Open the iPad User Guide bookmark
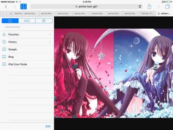Image resolution: width=173 pixels, height=130 pixels. point(27,64)
